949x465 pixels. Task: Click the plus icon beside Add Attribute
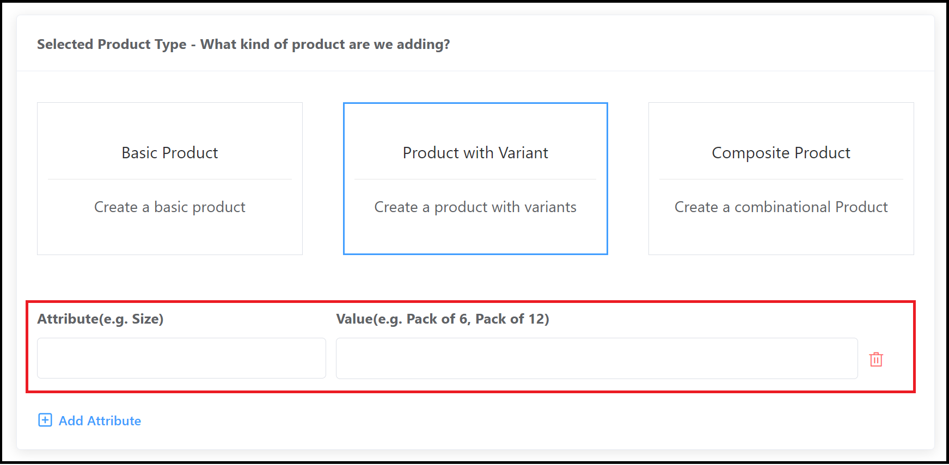pyautogui.click(x=45, y=420)
